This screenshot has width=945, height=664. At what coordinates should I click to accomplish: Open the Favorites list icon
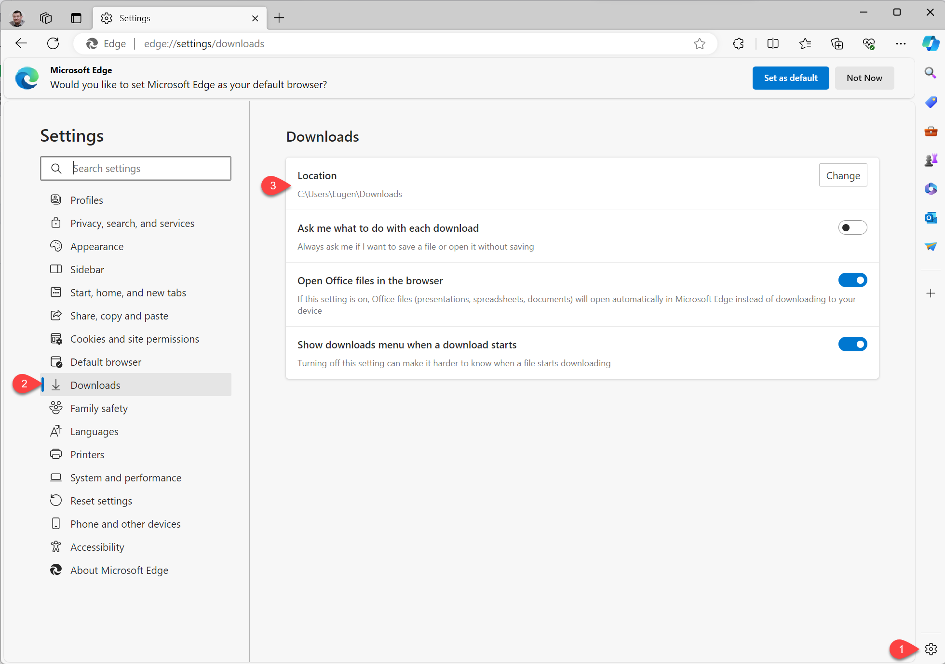coord(805,44)
